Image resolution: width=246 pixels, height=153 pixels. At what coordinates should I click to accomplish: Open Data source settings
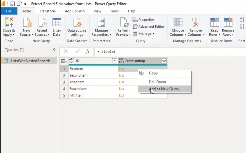[x=77, y=27]
